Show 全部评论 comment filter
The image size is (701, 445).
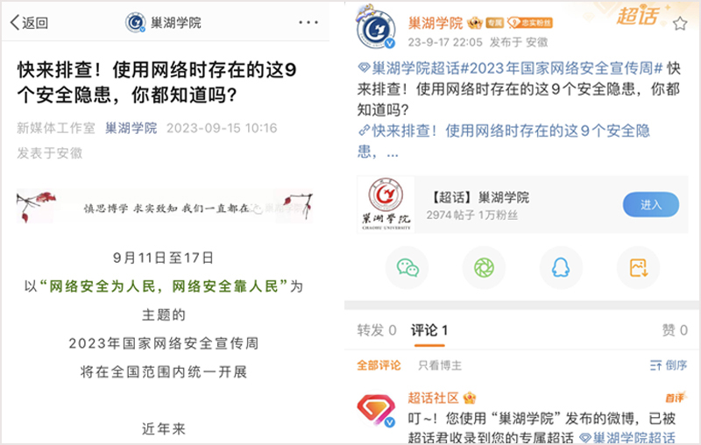(x=379, y=365)
